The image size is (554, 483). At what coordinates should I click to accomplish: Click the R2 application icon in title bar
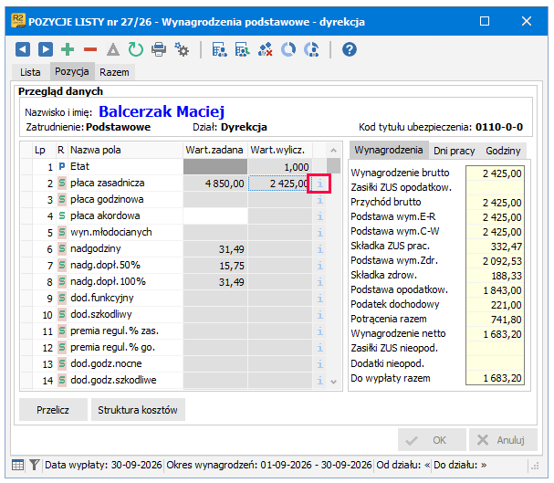18,21
